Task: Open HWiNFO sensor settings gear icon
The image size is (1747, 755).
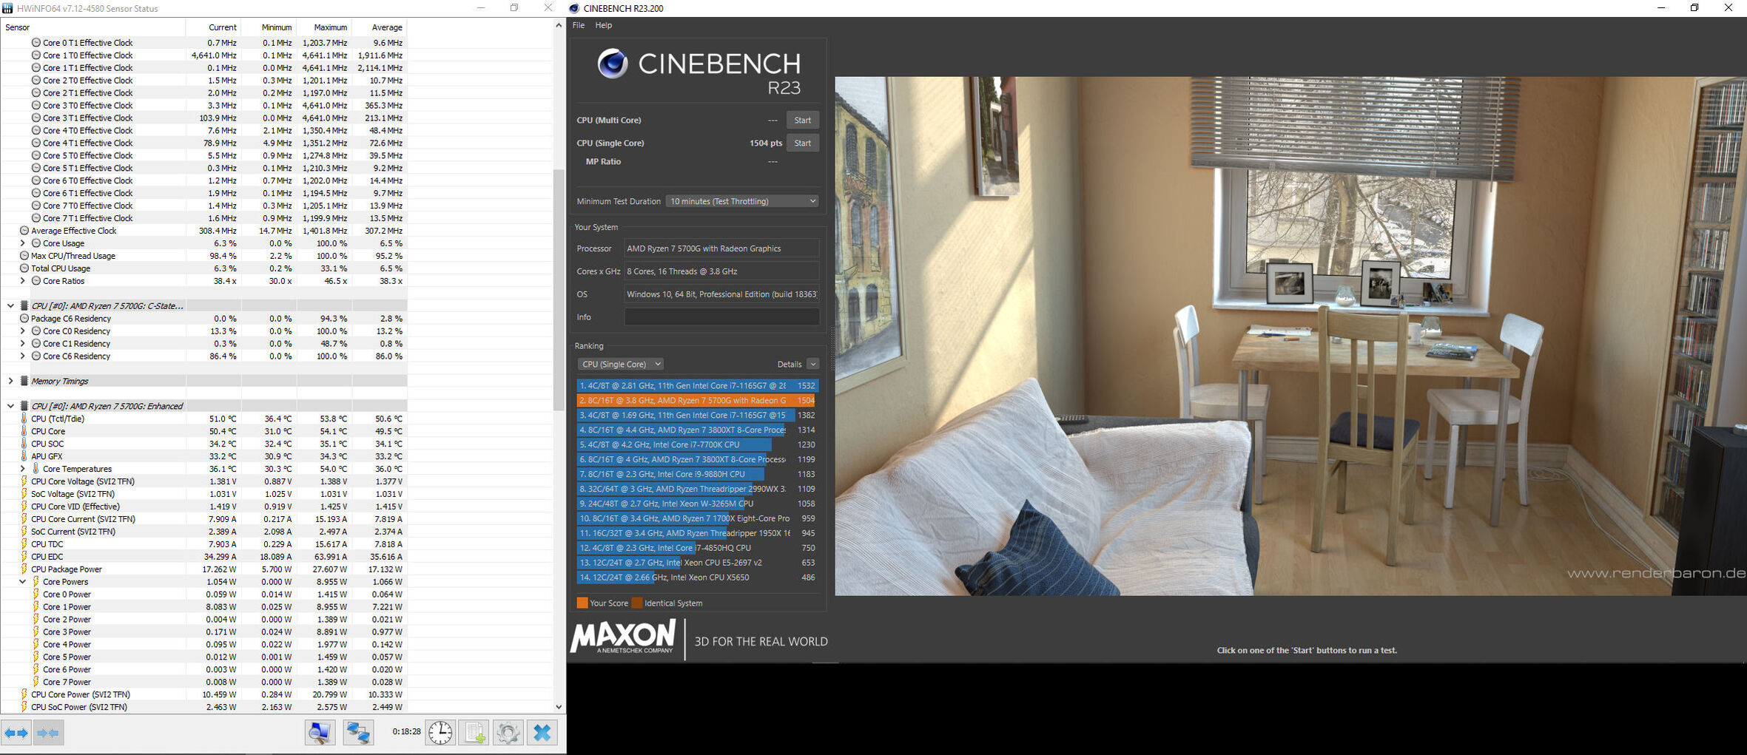Action: [x=508, y=733]
